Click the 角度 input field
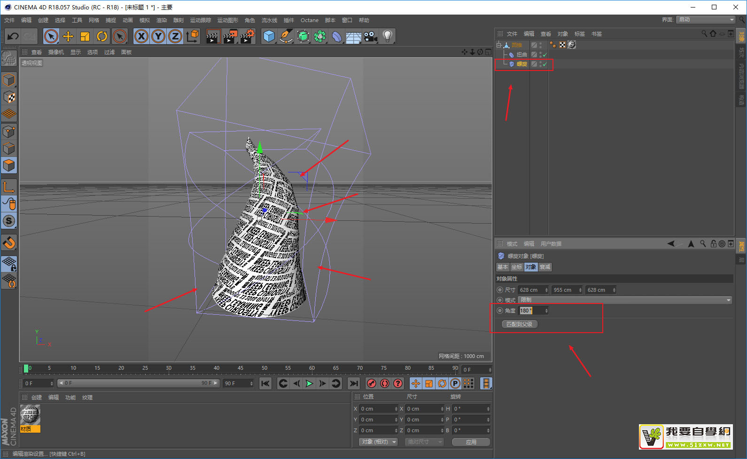Screen dimensions: 747x459 coord(531,311)
